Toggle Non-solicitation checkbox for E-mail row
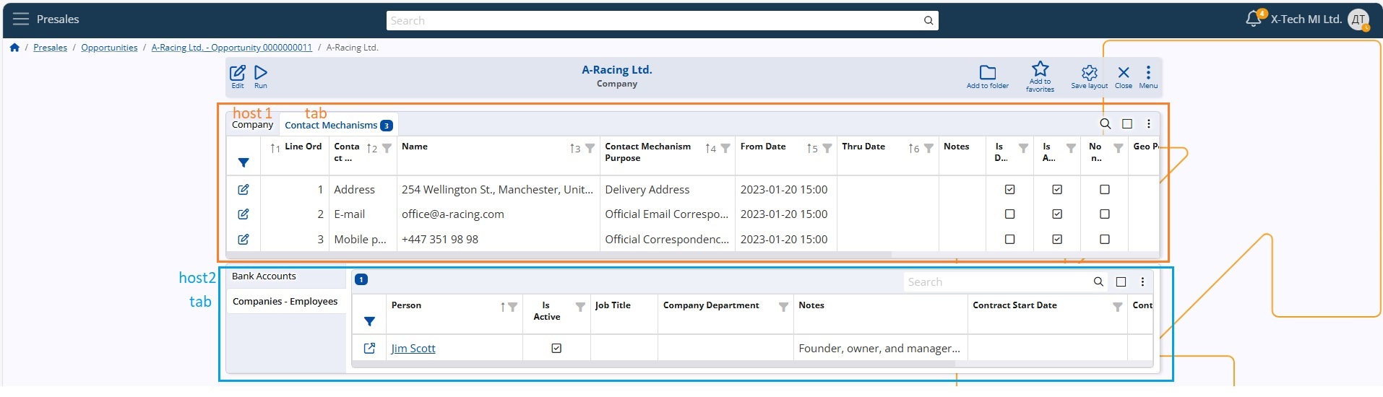The image size is (1383, 397). pos(1105,214)
